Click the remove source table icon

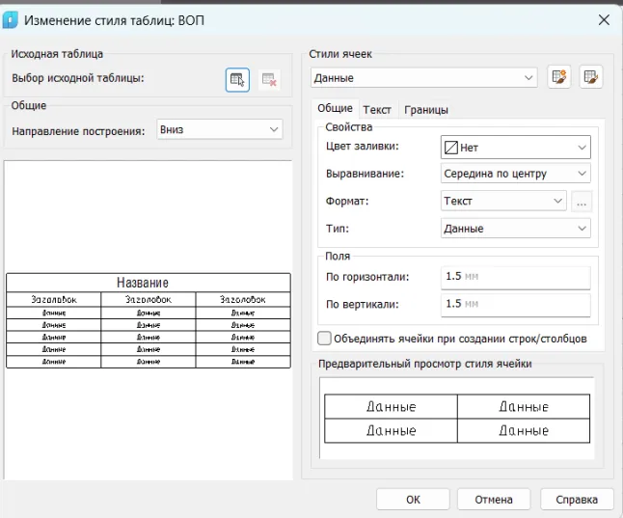(x=270, y=79)
